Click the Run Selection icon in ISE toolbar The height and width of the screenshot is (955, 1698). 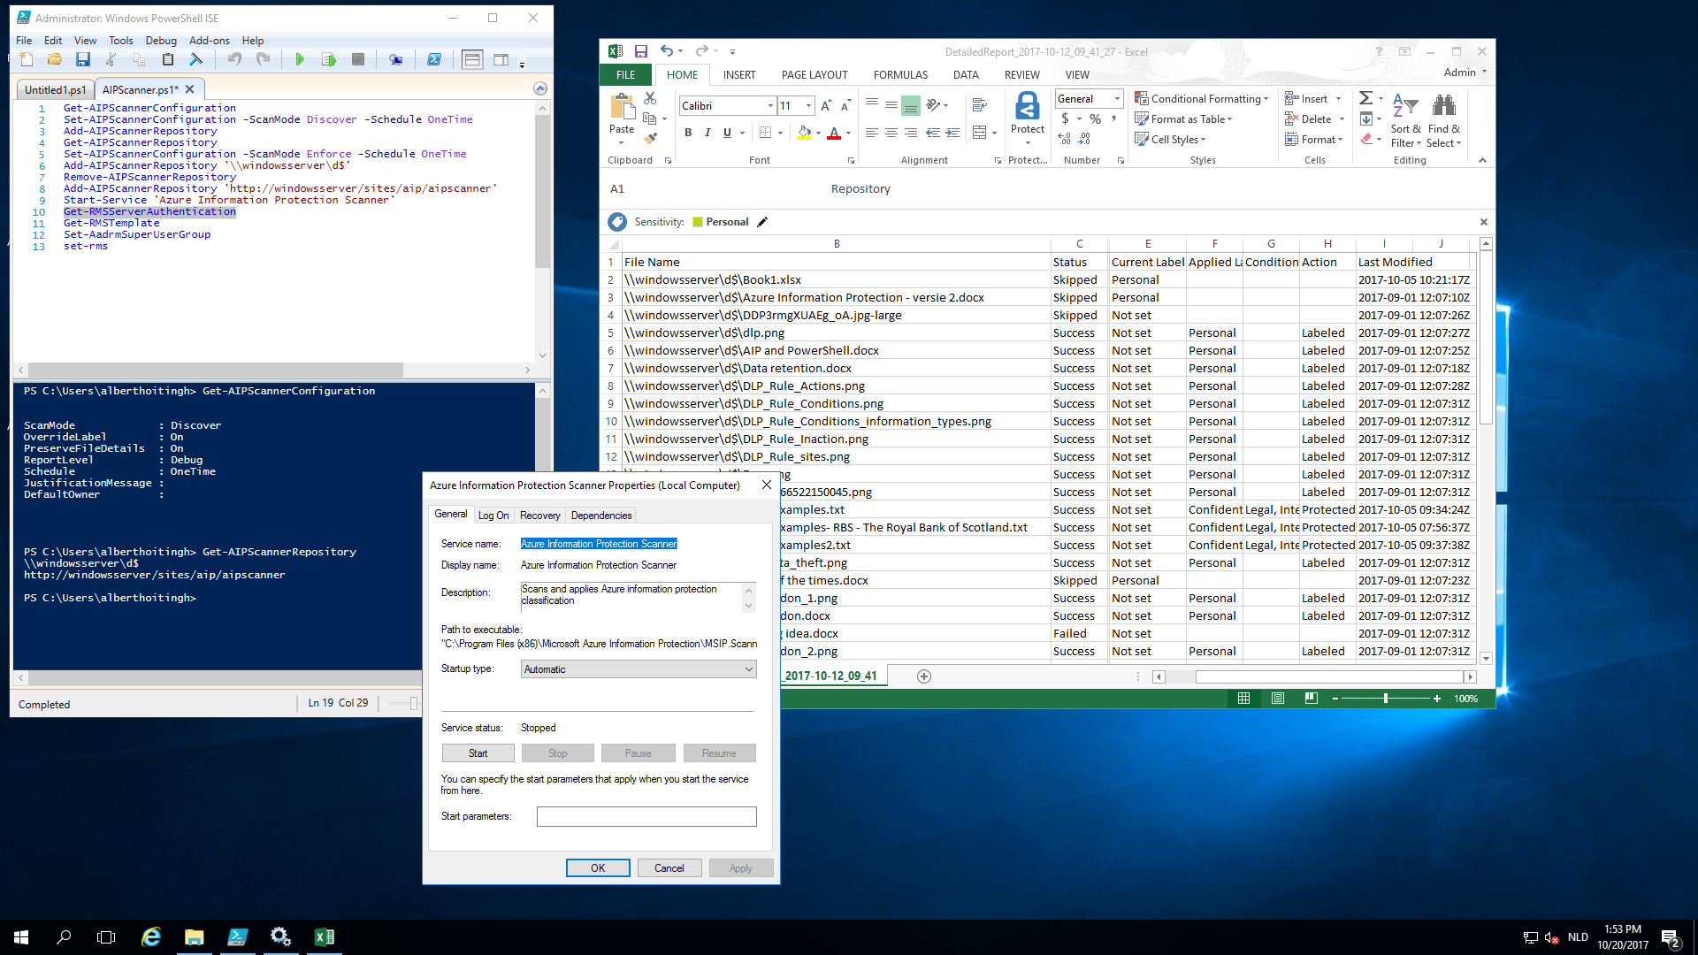tap(329, 59)
